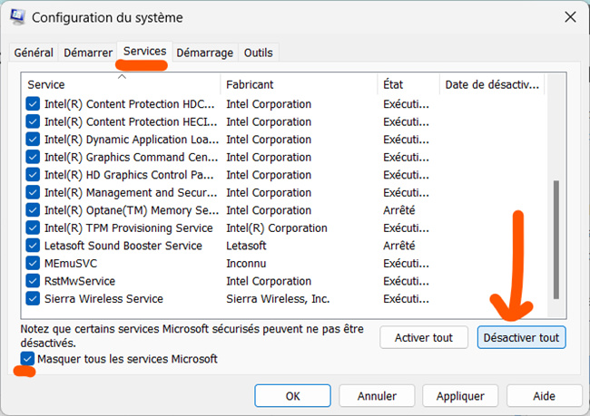
Task: Toggle the MEmuSVC service checkbox
Action: point(33,264)
